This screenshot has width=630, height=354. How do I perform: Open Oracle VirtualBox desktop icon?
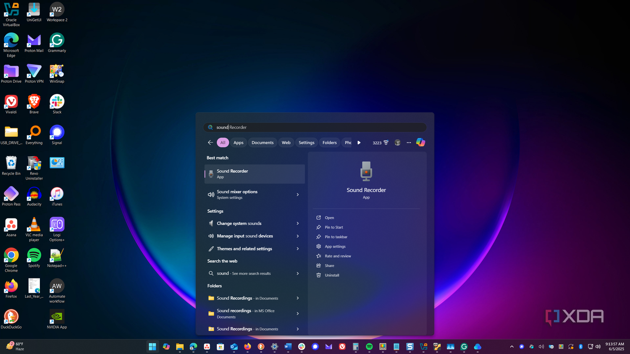click(11, 15)
